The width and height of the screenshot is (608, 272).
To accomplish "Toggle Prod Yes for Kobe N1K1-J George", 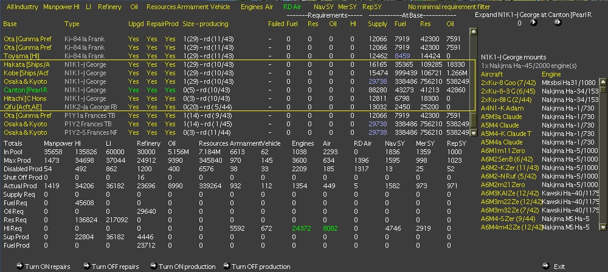I will point(170,73).
